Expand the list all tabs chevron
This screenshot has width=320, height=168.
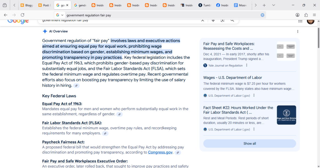point(273,5)
